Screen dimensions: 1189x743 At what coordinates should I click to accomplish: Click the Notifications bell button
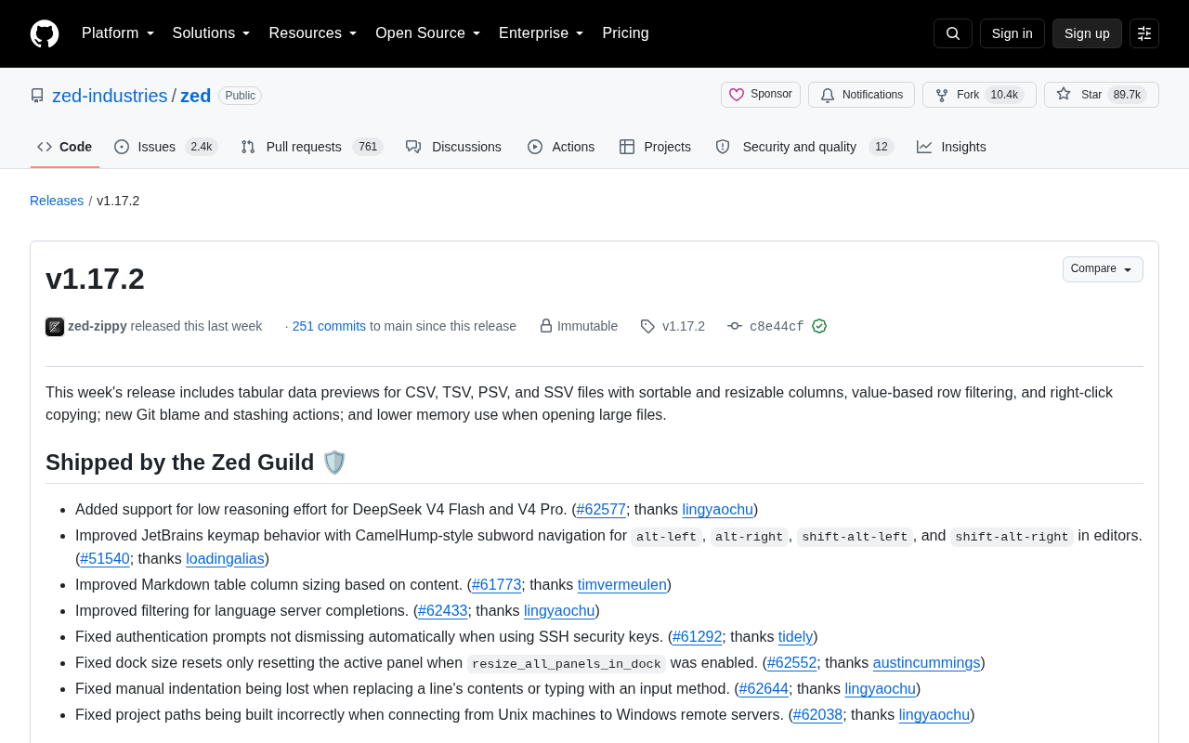pos(861,95)
